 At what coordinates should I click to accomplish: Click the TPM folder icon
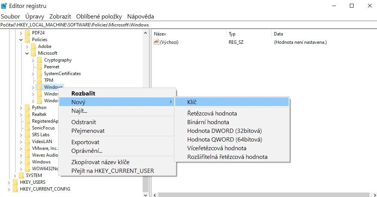click(39, 80)
